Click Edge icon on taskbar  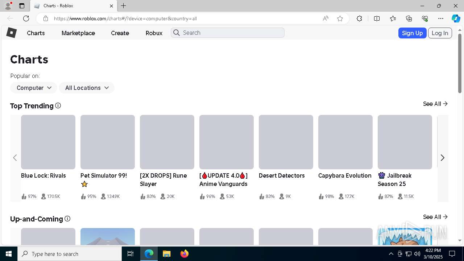coord(149,254)
